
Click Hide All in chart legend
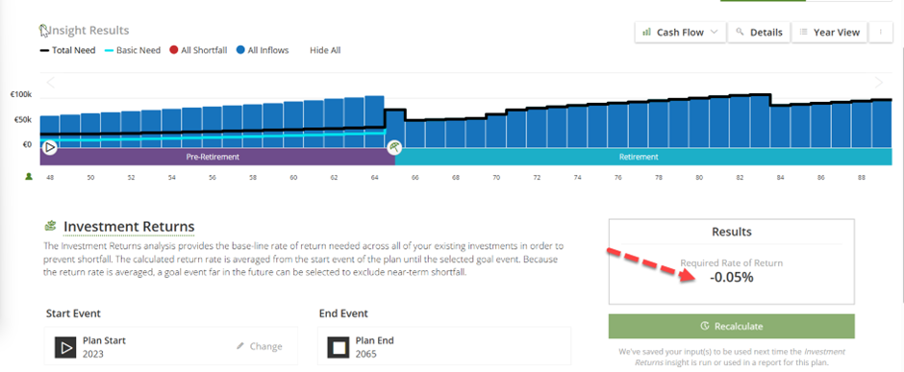(x=325, y=50)
